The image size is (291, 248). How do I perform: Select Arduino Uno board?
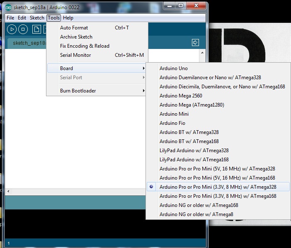(218, 68)
